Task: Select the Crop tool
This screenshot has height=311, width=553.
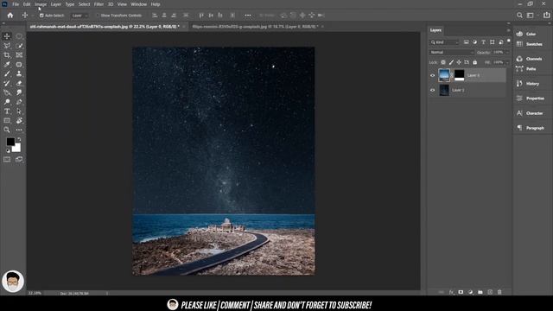Action: (7, 55)
